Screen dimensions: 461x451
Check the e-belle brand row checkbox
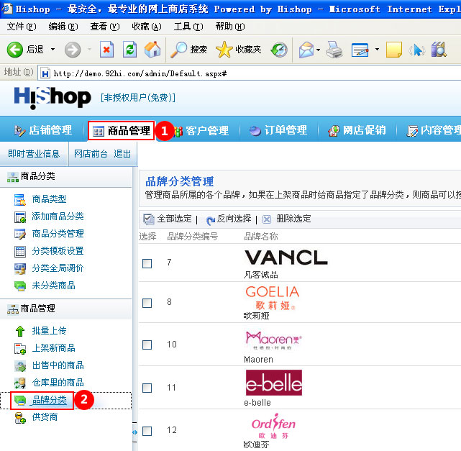click(x=147, y=388)
